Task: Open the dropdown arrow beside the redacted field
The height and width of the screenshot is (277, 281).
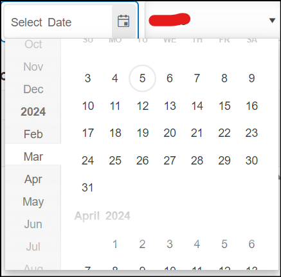Action: (272, 21)
